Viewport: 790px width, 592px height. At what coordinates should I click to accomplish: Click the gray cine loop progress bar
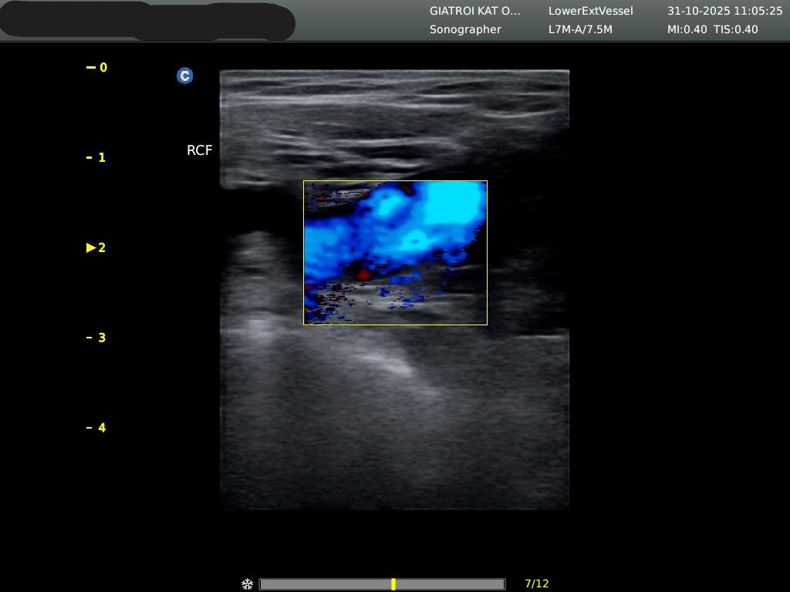[x=324, y=584]
